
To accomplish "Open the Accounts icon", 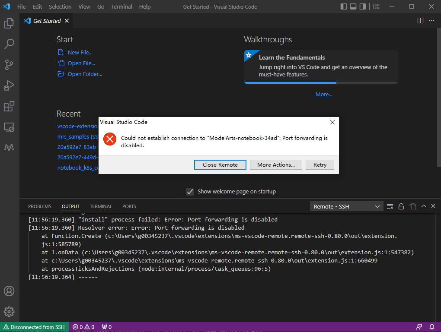I will click(9, 291).
